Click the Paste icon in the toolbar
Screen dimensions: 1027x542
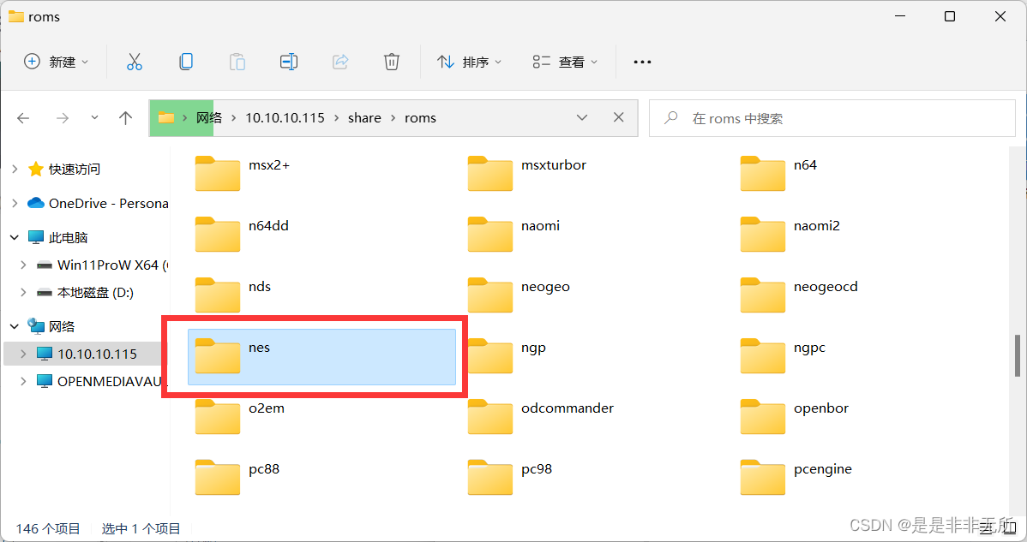tap(237, 61)
